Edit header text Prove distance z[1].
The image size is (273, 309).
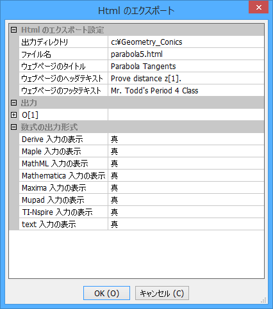[x=186, y=79]
